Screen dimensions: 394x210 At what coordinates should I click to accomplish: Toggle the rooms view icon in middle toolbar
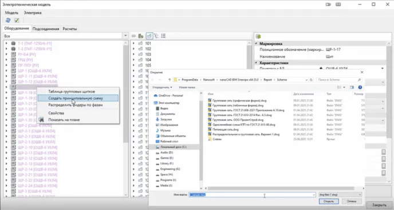[149, 36]
